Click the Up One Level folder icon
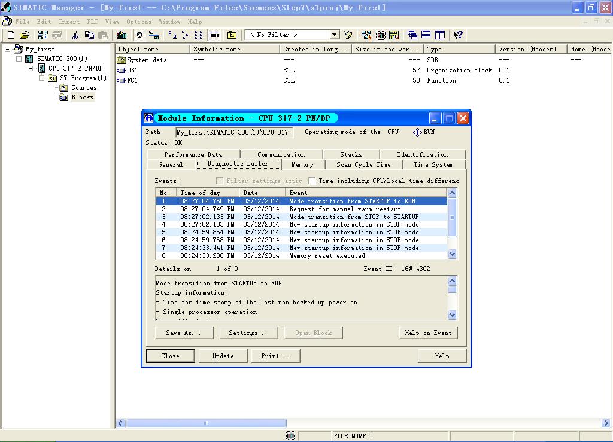The width and height of the screenshot is (613, 442). pyautogui.click(x=232, y=35)
